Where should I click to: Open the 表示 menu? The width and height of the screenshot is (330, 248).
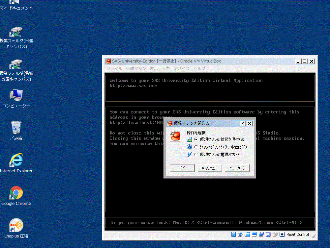[x=154, y=69]
